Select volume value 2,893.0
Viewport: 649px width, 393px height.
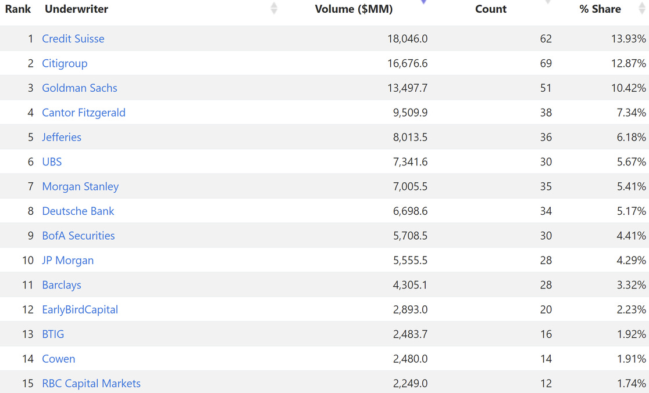coord(410,309)
